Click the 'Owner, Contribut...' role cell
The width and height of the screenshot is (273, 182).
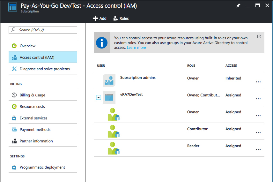point(203,95)
